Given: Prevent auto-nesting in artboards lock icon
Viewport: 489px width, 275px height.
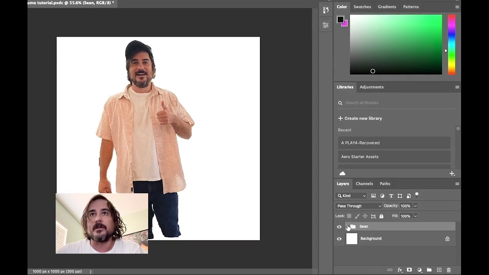Looking at the screenshot, I should (373, 216).
